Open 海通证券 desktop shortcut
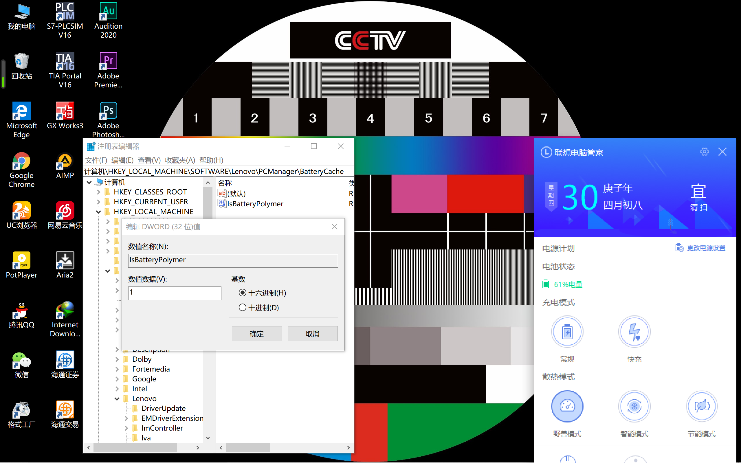 click(x=65, y=365)
